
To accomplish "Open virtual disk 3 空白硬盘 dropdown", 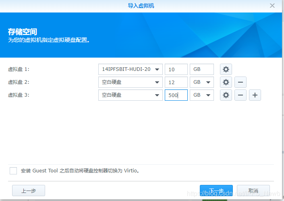I will click(131, 95).
